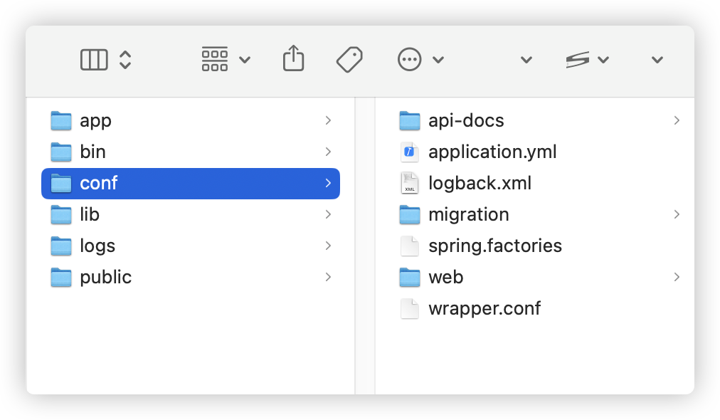Select the application.yml file icon
This screenshot has width=720, height=420.
pyautogui.click(x=410, y=152)
